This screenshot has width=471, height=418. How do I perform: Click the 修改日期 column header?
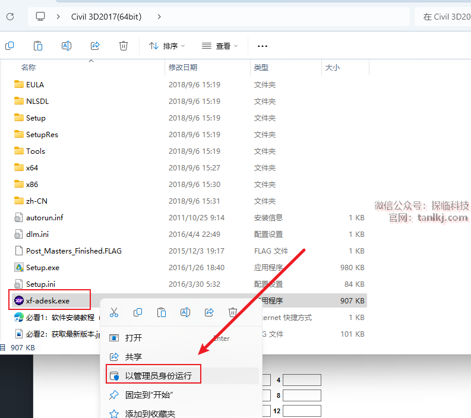183,68
